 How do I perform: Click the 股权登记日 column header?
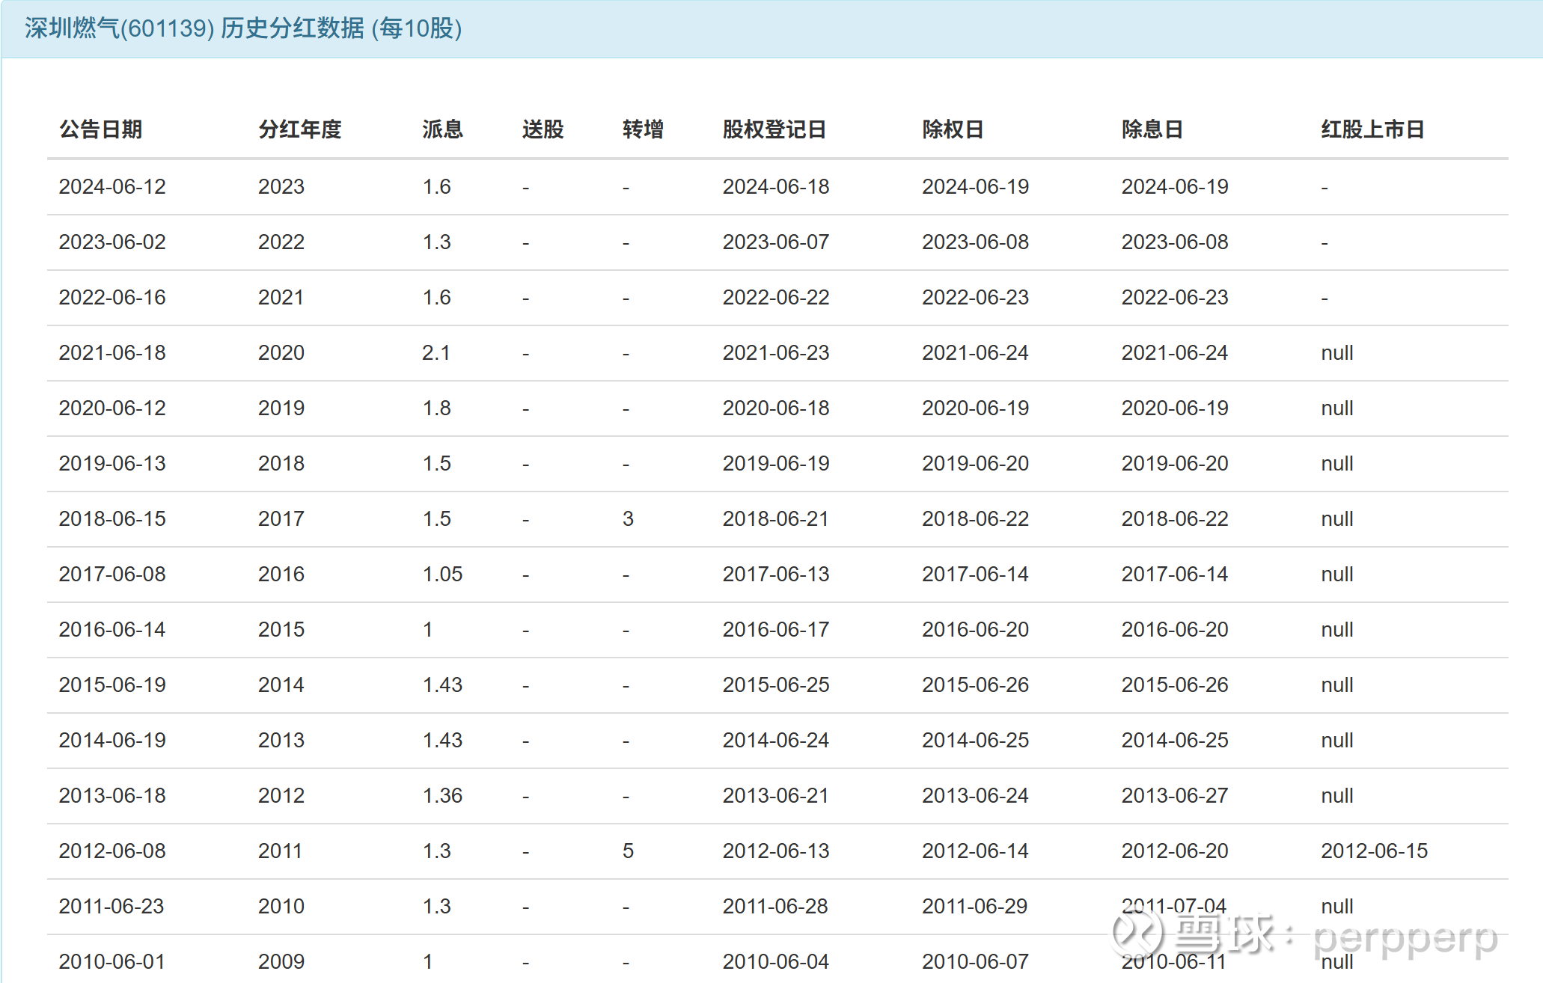coord(774,129)
